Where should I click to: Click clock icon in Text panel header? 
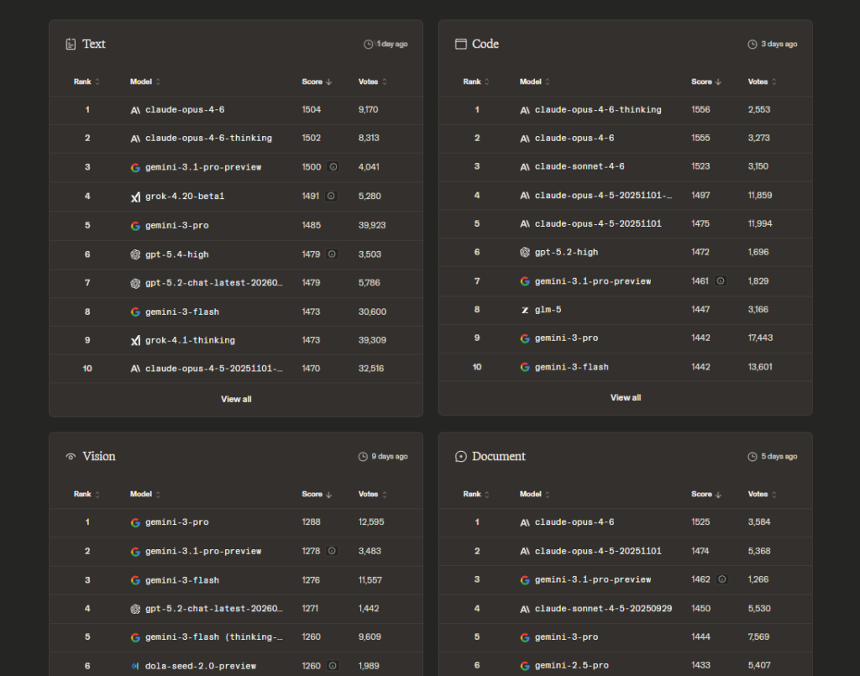[x=368, y=44]
